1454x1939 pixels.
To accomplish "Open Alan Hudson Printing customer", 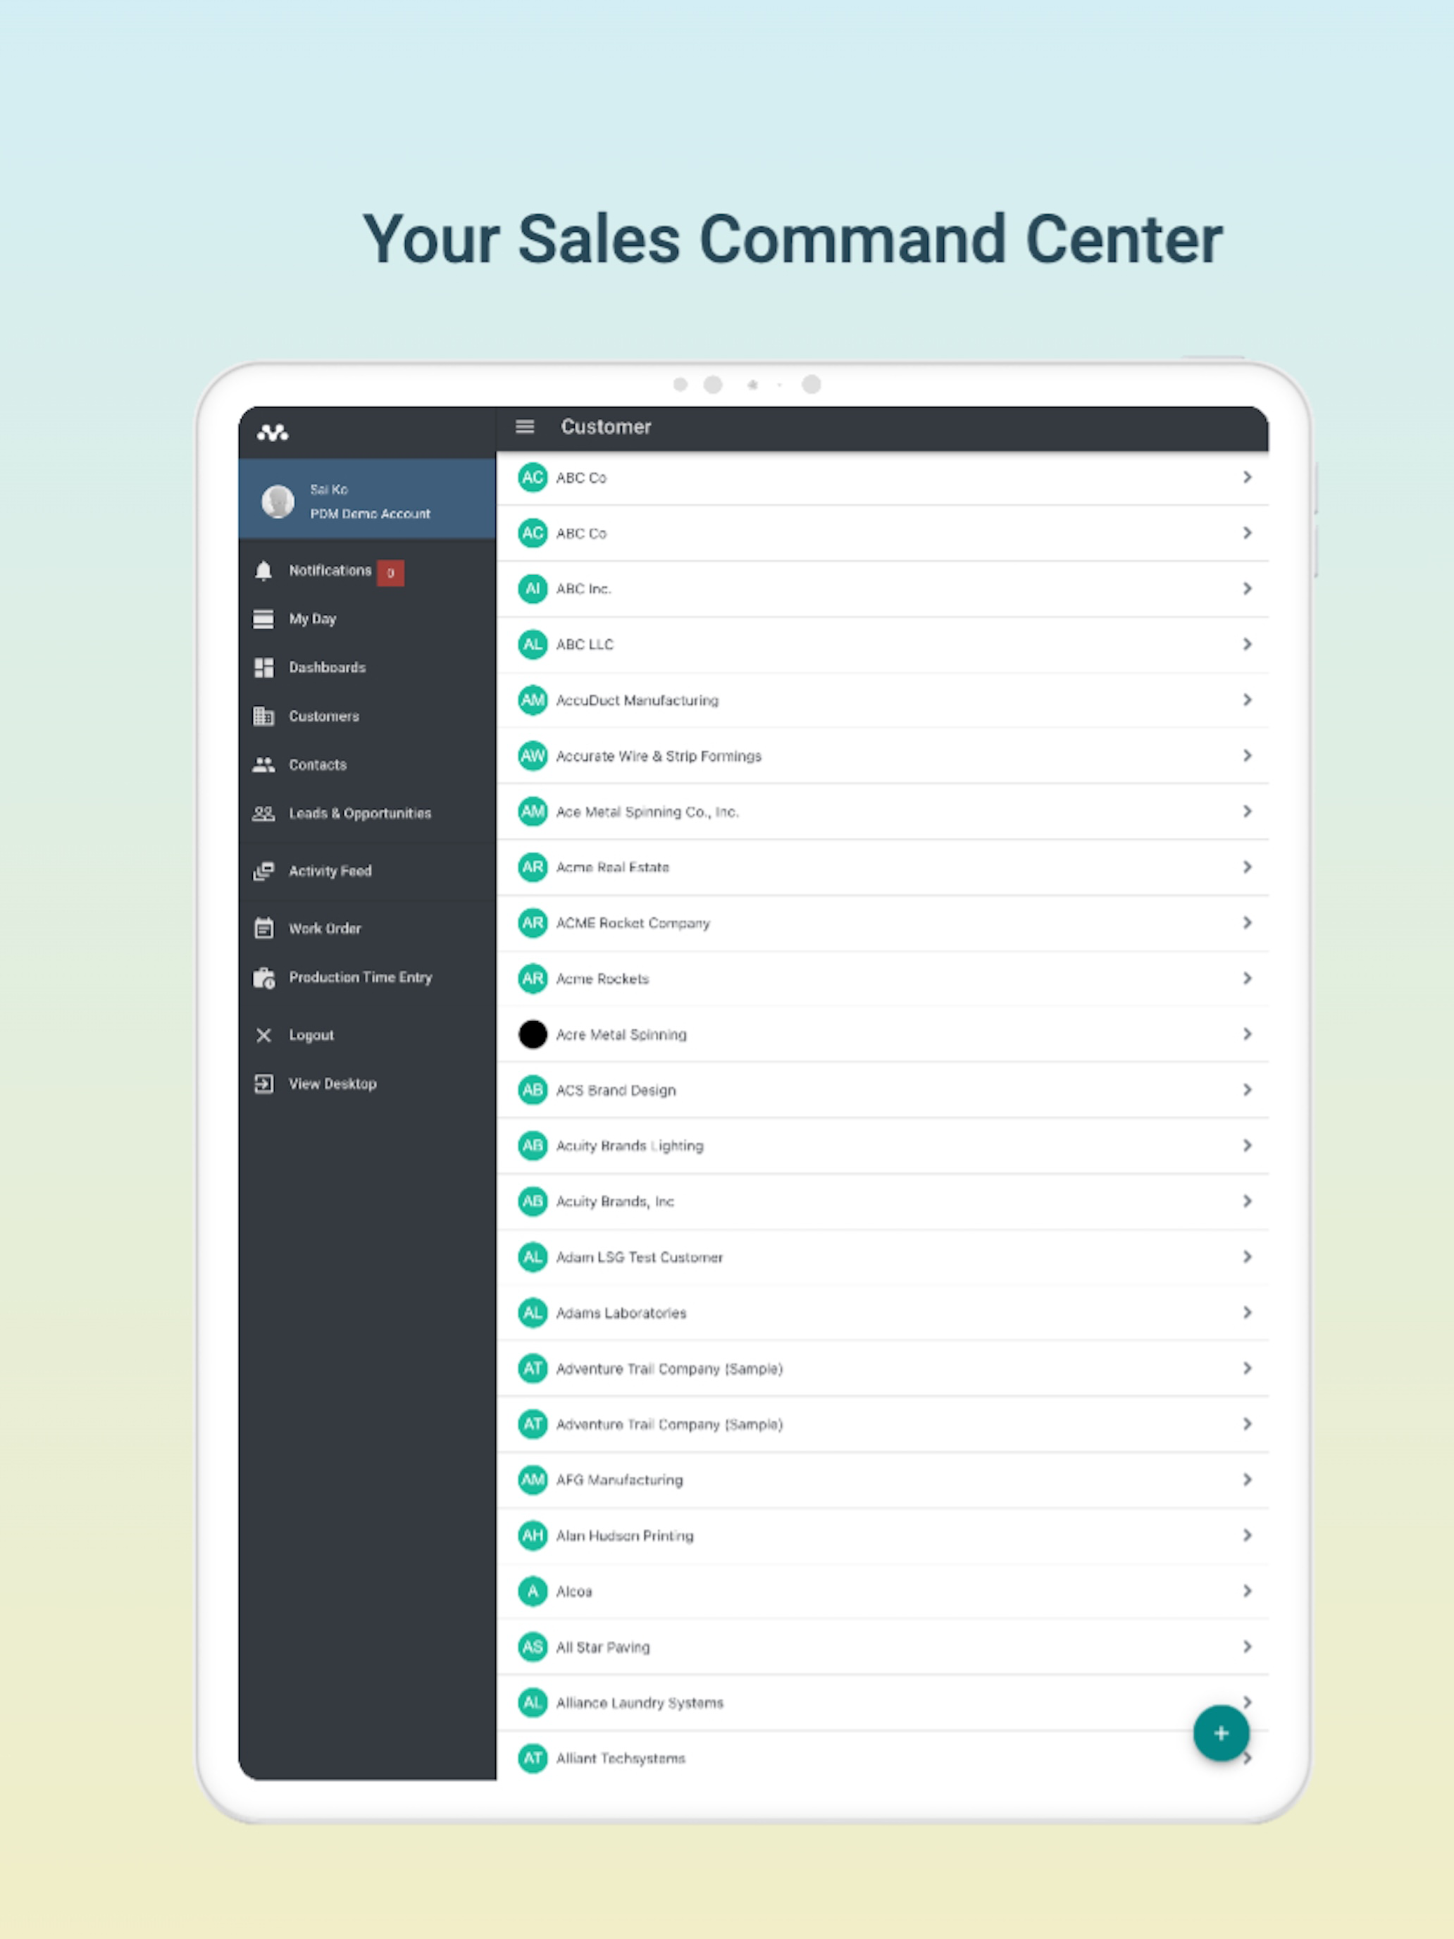I will pos(882,1536).
